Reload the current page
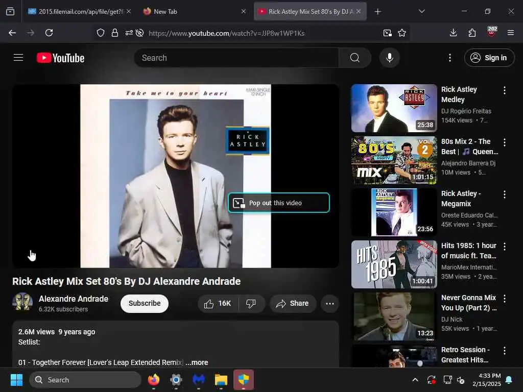 click(49, 33)
